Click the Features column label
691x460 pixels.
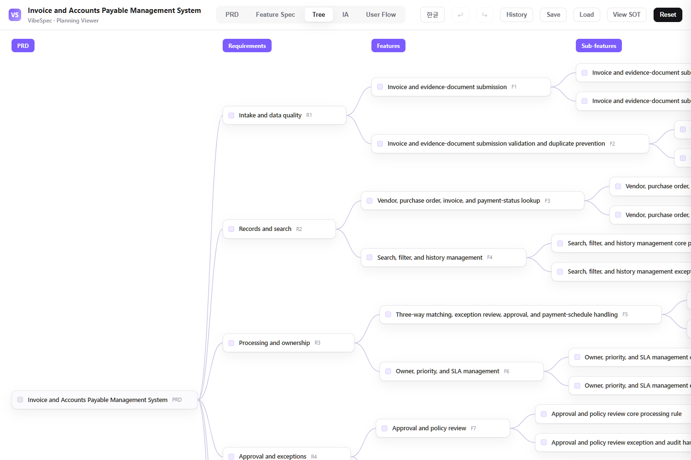coord(388,46)
